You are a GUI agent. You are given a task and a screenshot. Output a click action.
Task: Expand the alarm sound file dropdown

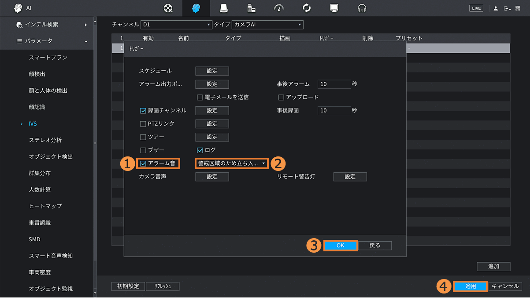(232, 163)
